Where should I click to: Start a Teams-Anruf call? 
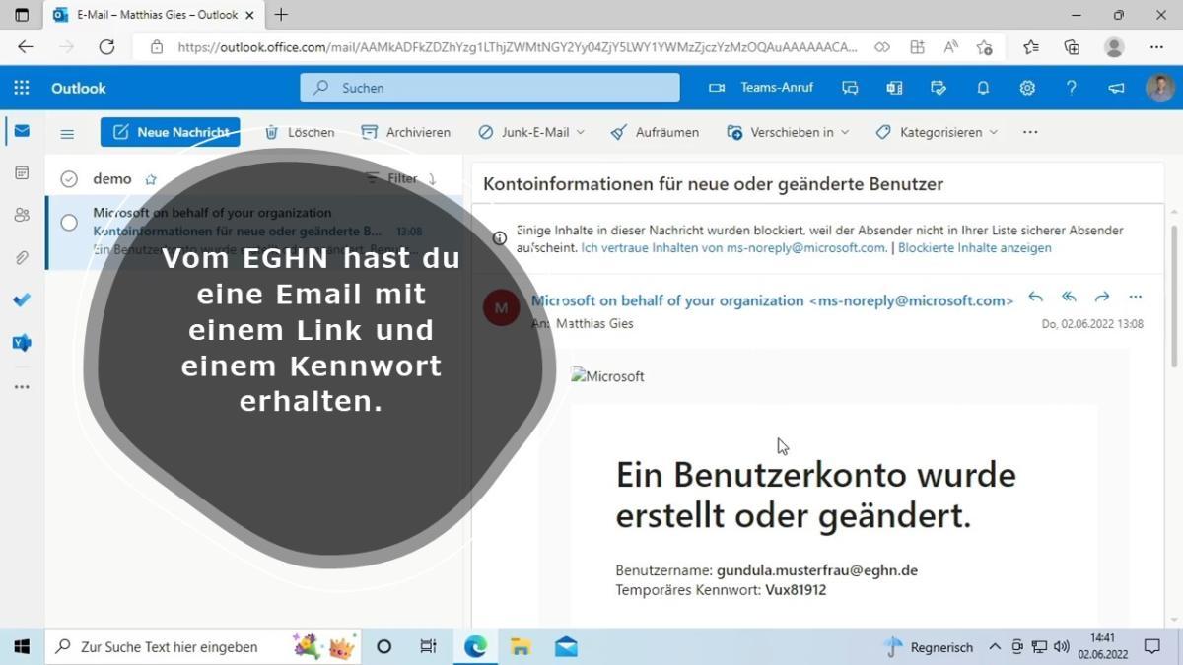[761, 88]
